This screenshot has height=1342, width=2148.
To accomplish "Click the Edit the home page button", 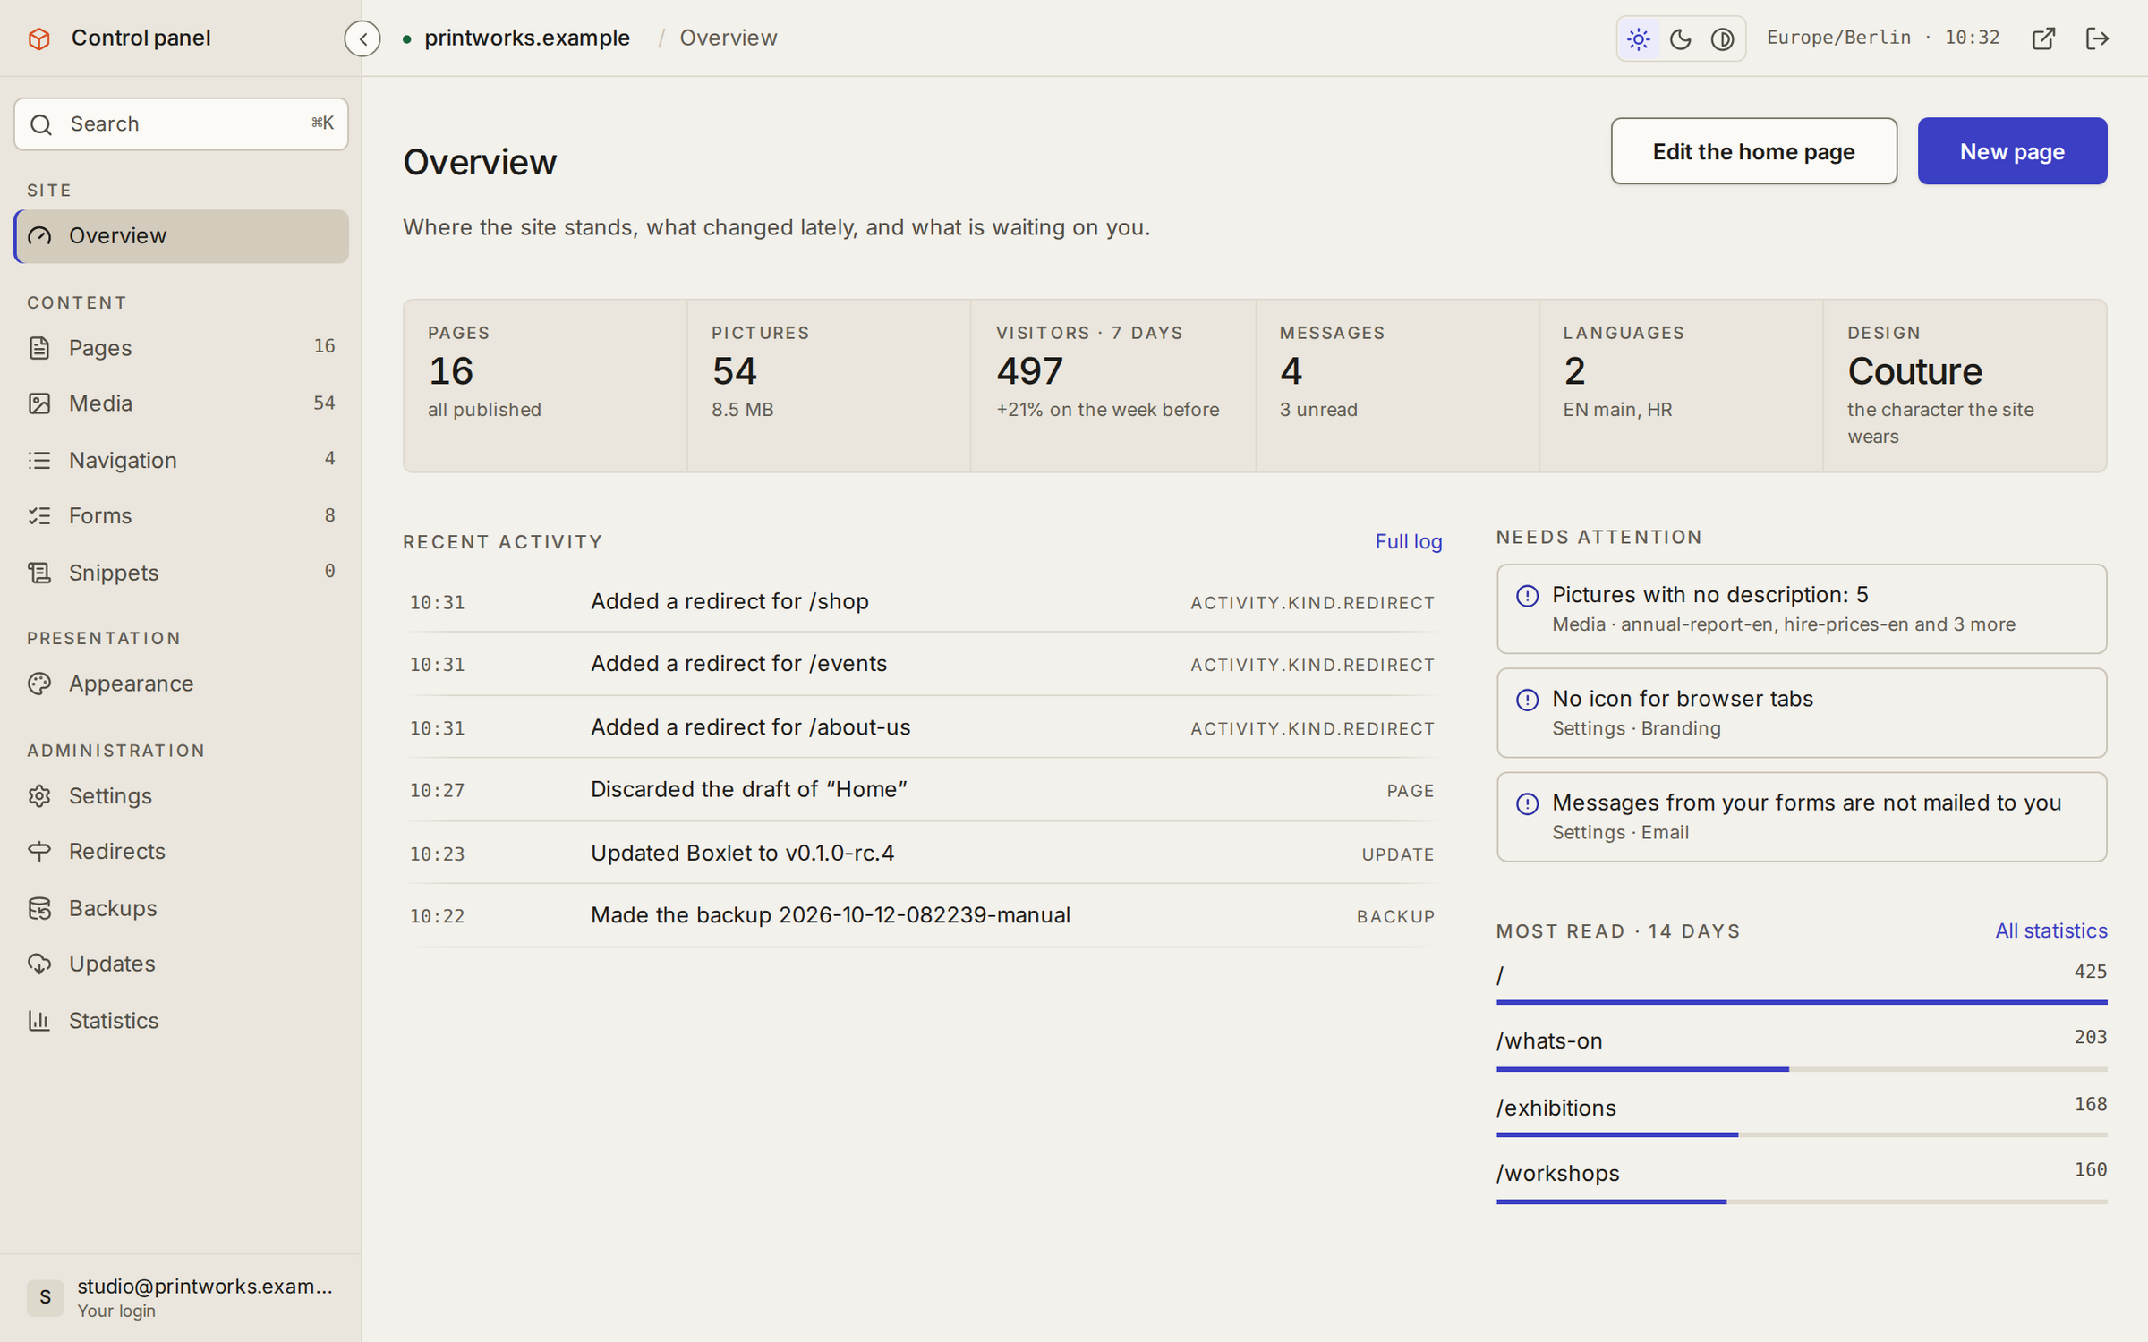I will [1753, 151].
